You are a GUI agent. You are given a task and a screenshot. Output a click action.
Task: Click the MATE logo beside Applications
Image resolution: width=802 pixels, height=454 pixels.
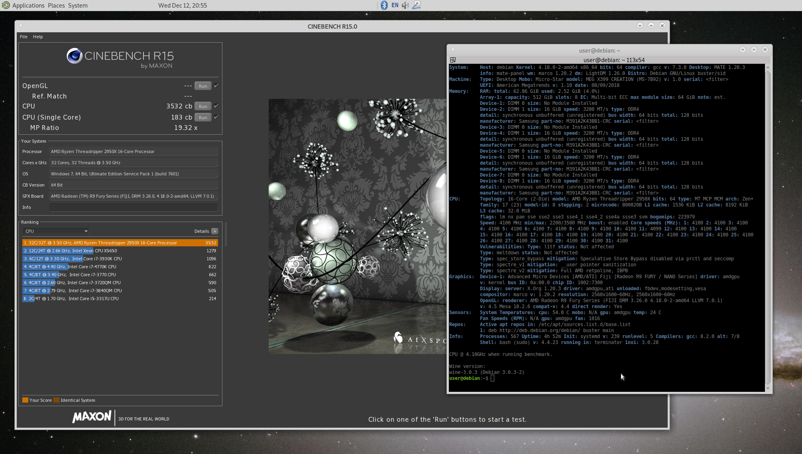pyautogui.click(x=6, y=5)
